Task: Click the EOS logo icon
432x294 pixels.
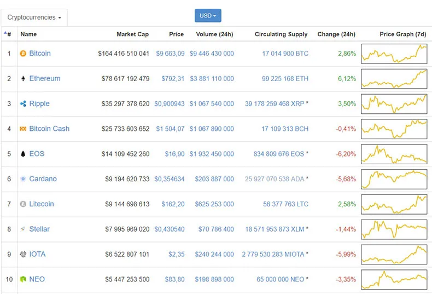Action: tap(23, 154)
